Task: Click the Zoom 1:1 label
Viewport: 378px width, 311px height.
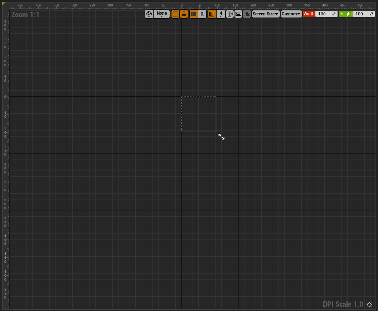Action: click(25, 15)
